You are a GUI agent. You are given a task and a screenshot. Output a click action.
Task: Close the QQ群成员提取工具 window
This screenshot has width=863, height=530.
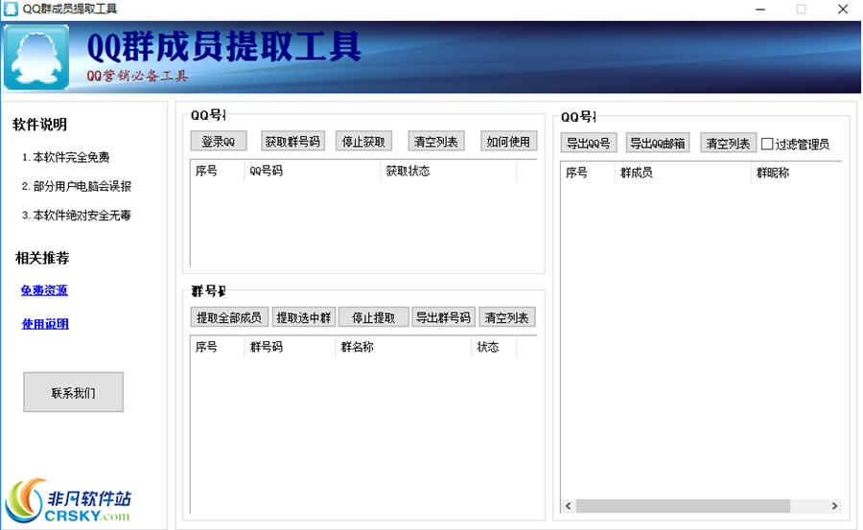point(842,10)
